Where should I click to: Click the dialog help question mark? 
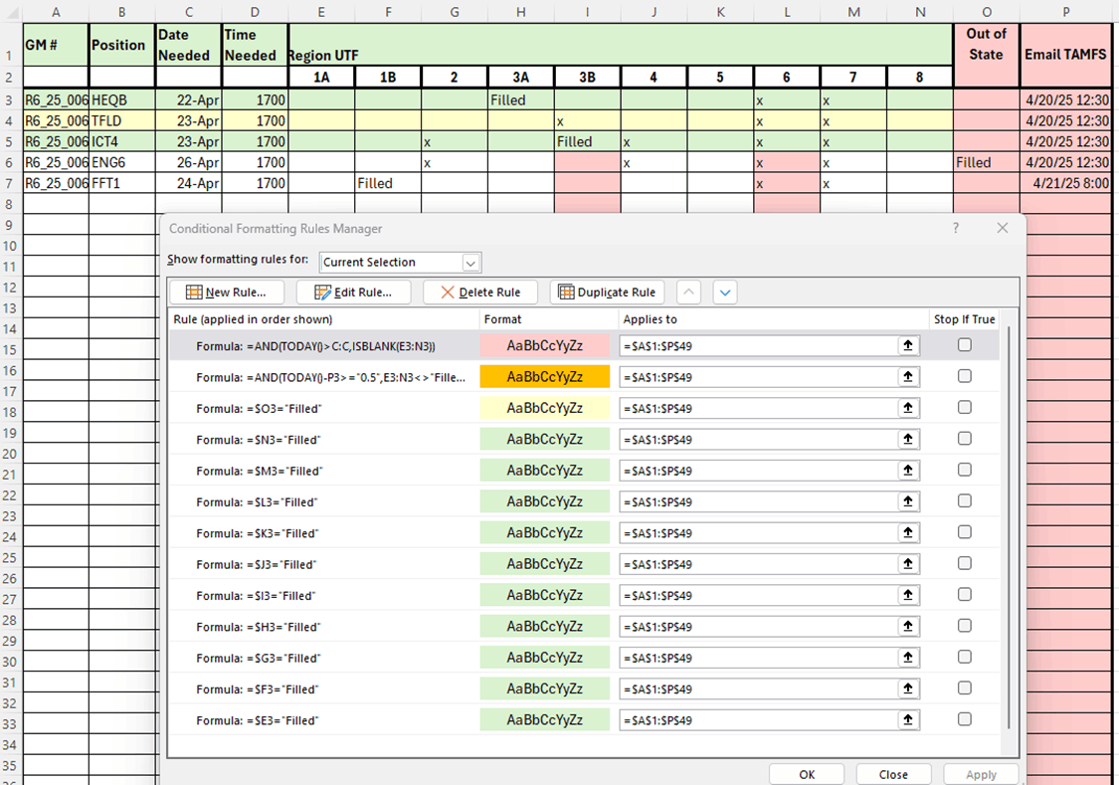pos(956,228)
